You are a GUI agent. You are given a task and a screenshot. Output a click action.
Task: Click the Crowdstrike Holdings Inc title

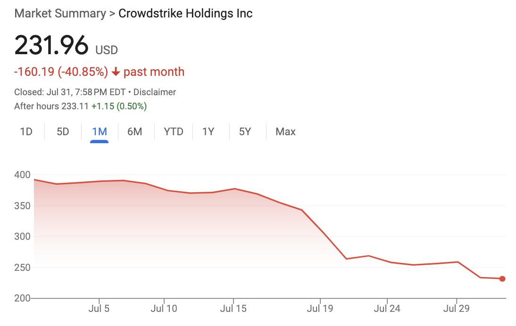point(185,13)
